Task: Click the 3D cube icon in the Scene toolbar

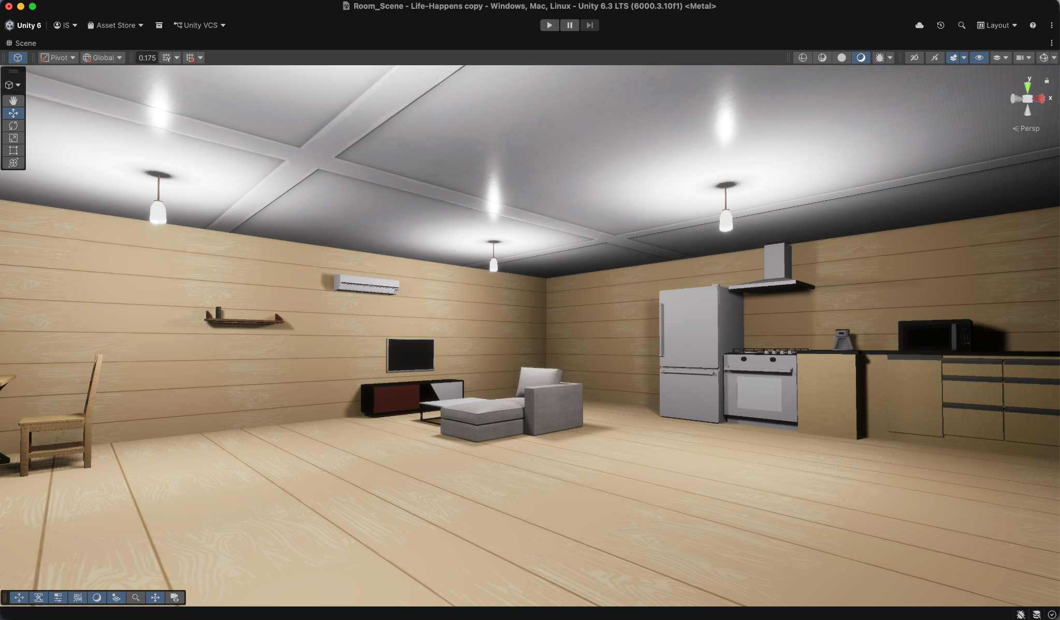Action: coord(18,57)
